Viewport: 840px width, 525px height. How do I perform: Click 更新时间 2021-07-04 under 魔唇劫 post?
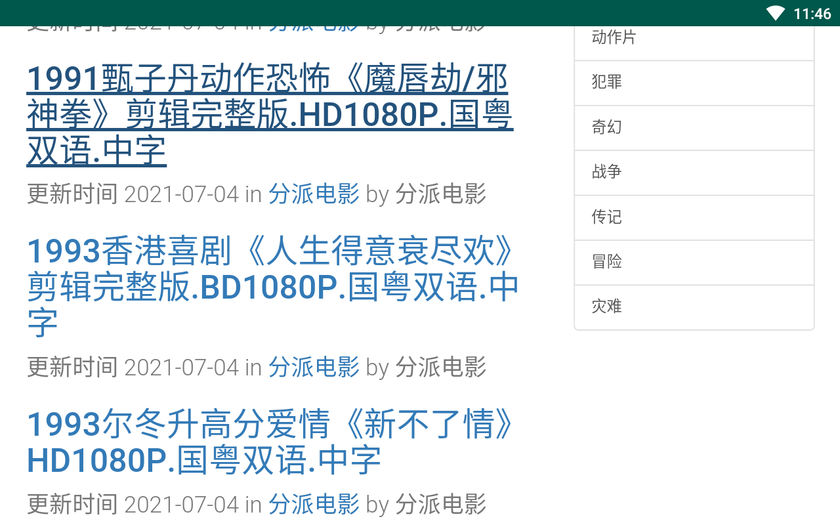point(133,194)
